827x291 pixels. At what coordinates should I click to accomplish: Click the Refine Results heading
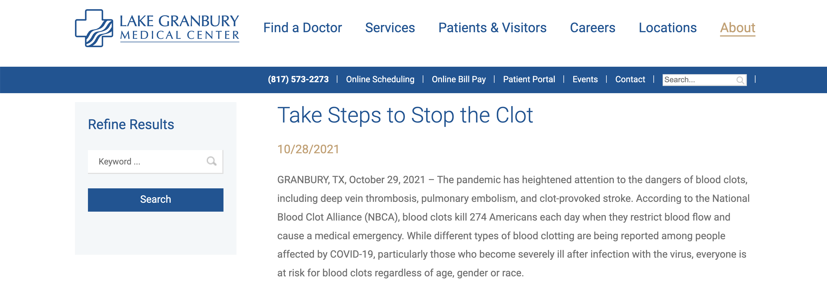(131, 125)
